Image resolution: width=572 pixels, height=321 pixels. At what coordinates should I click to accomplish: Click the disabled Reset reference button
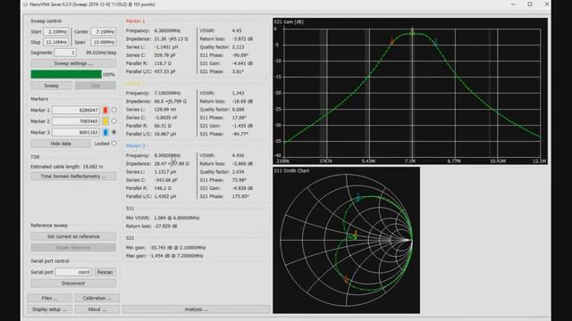click(73, 248)
